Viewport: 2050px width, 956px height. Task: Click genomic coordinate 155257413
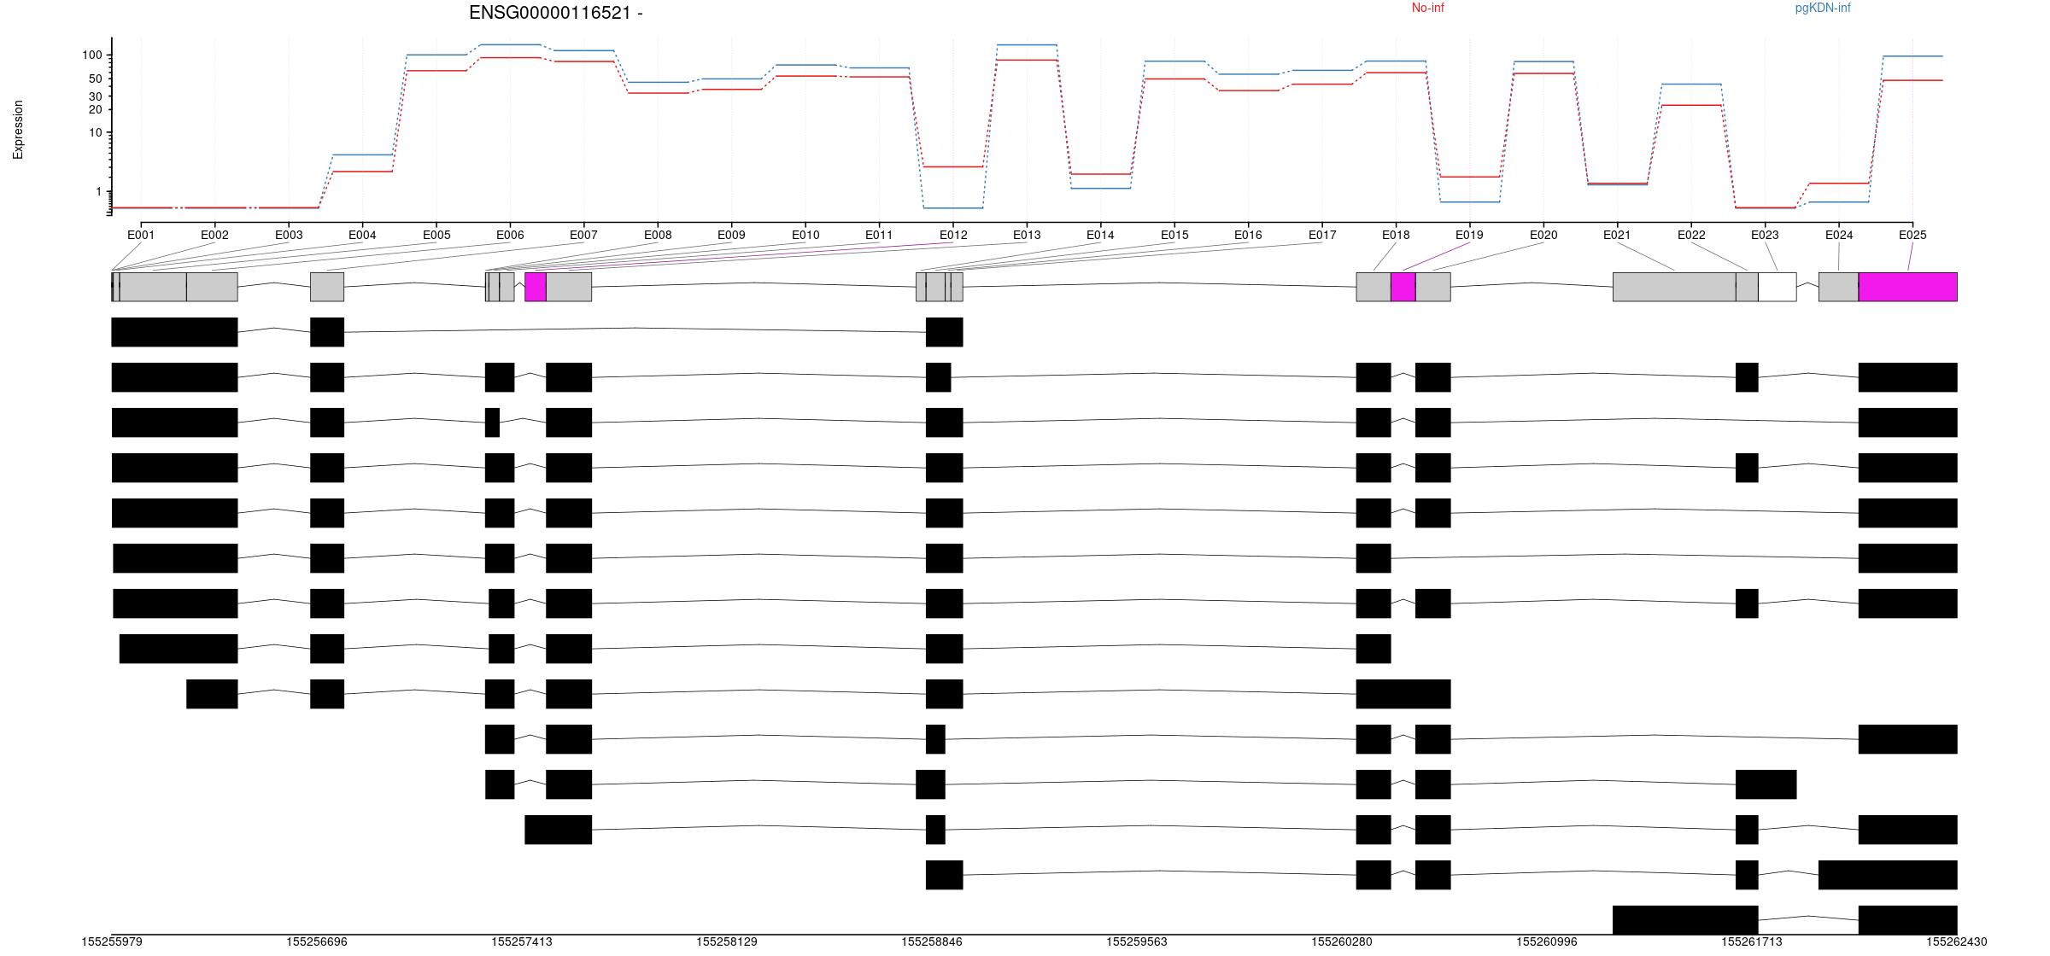tap(522, 942)
